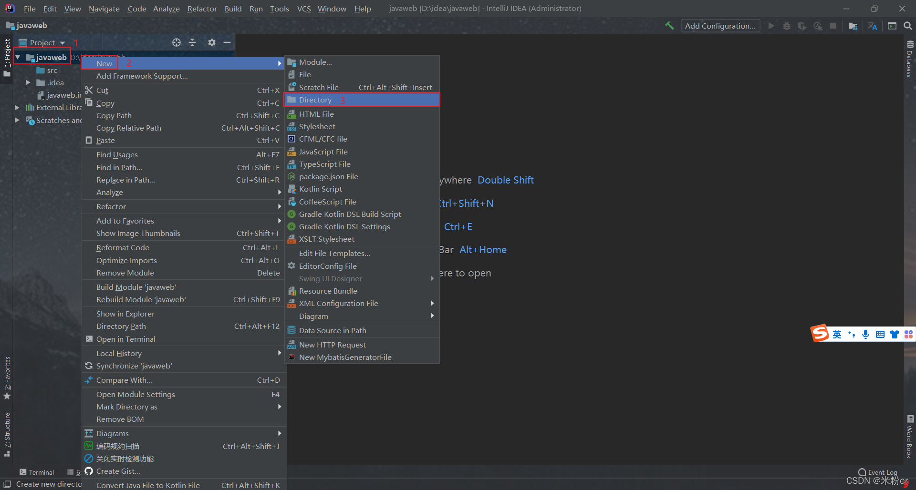Click the tool window toggle icon in status bar

(7, 484)
